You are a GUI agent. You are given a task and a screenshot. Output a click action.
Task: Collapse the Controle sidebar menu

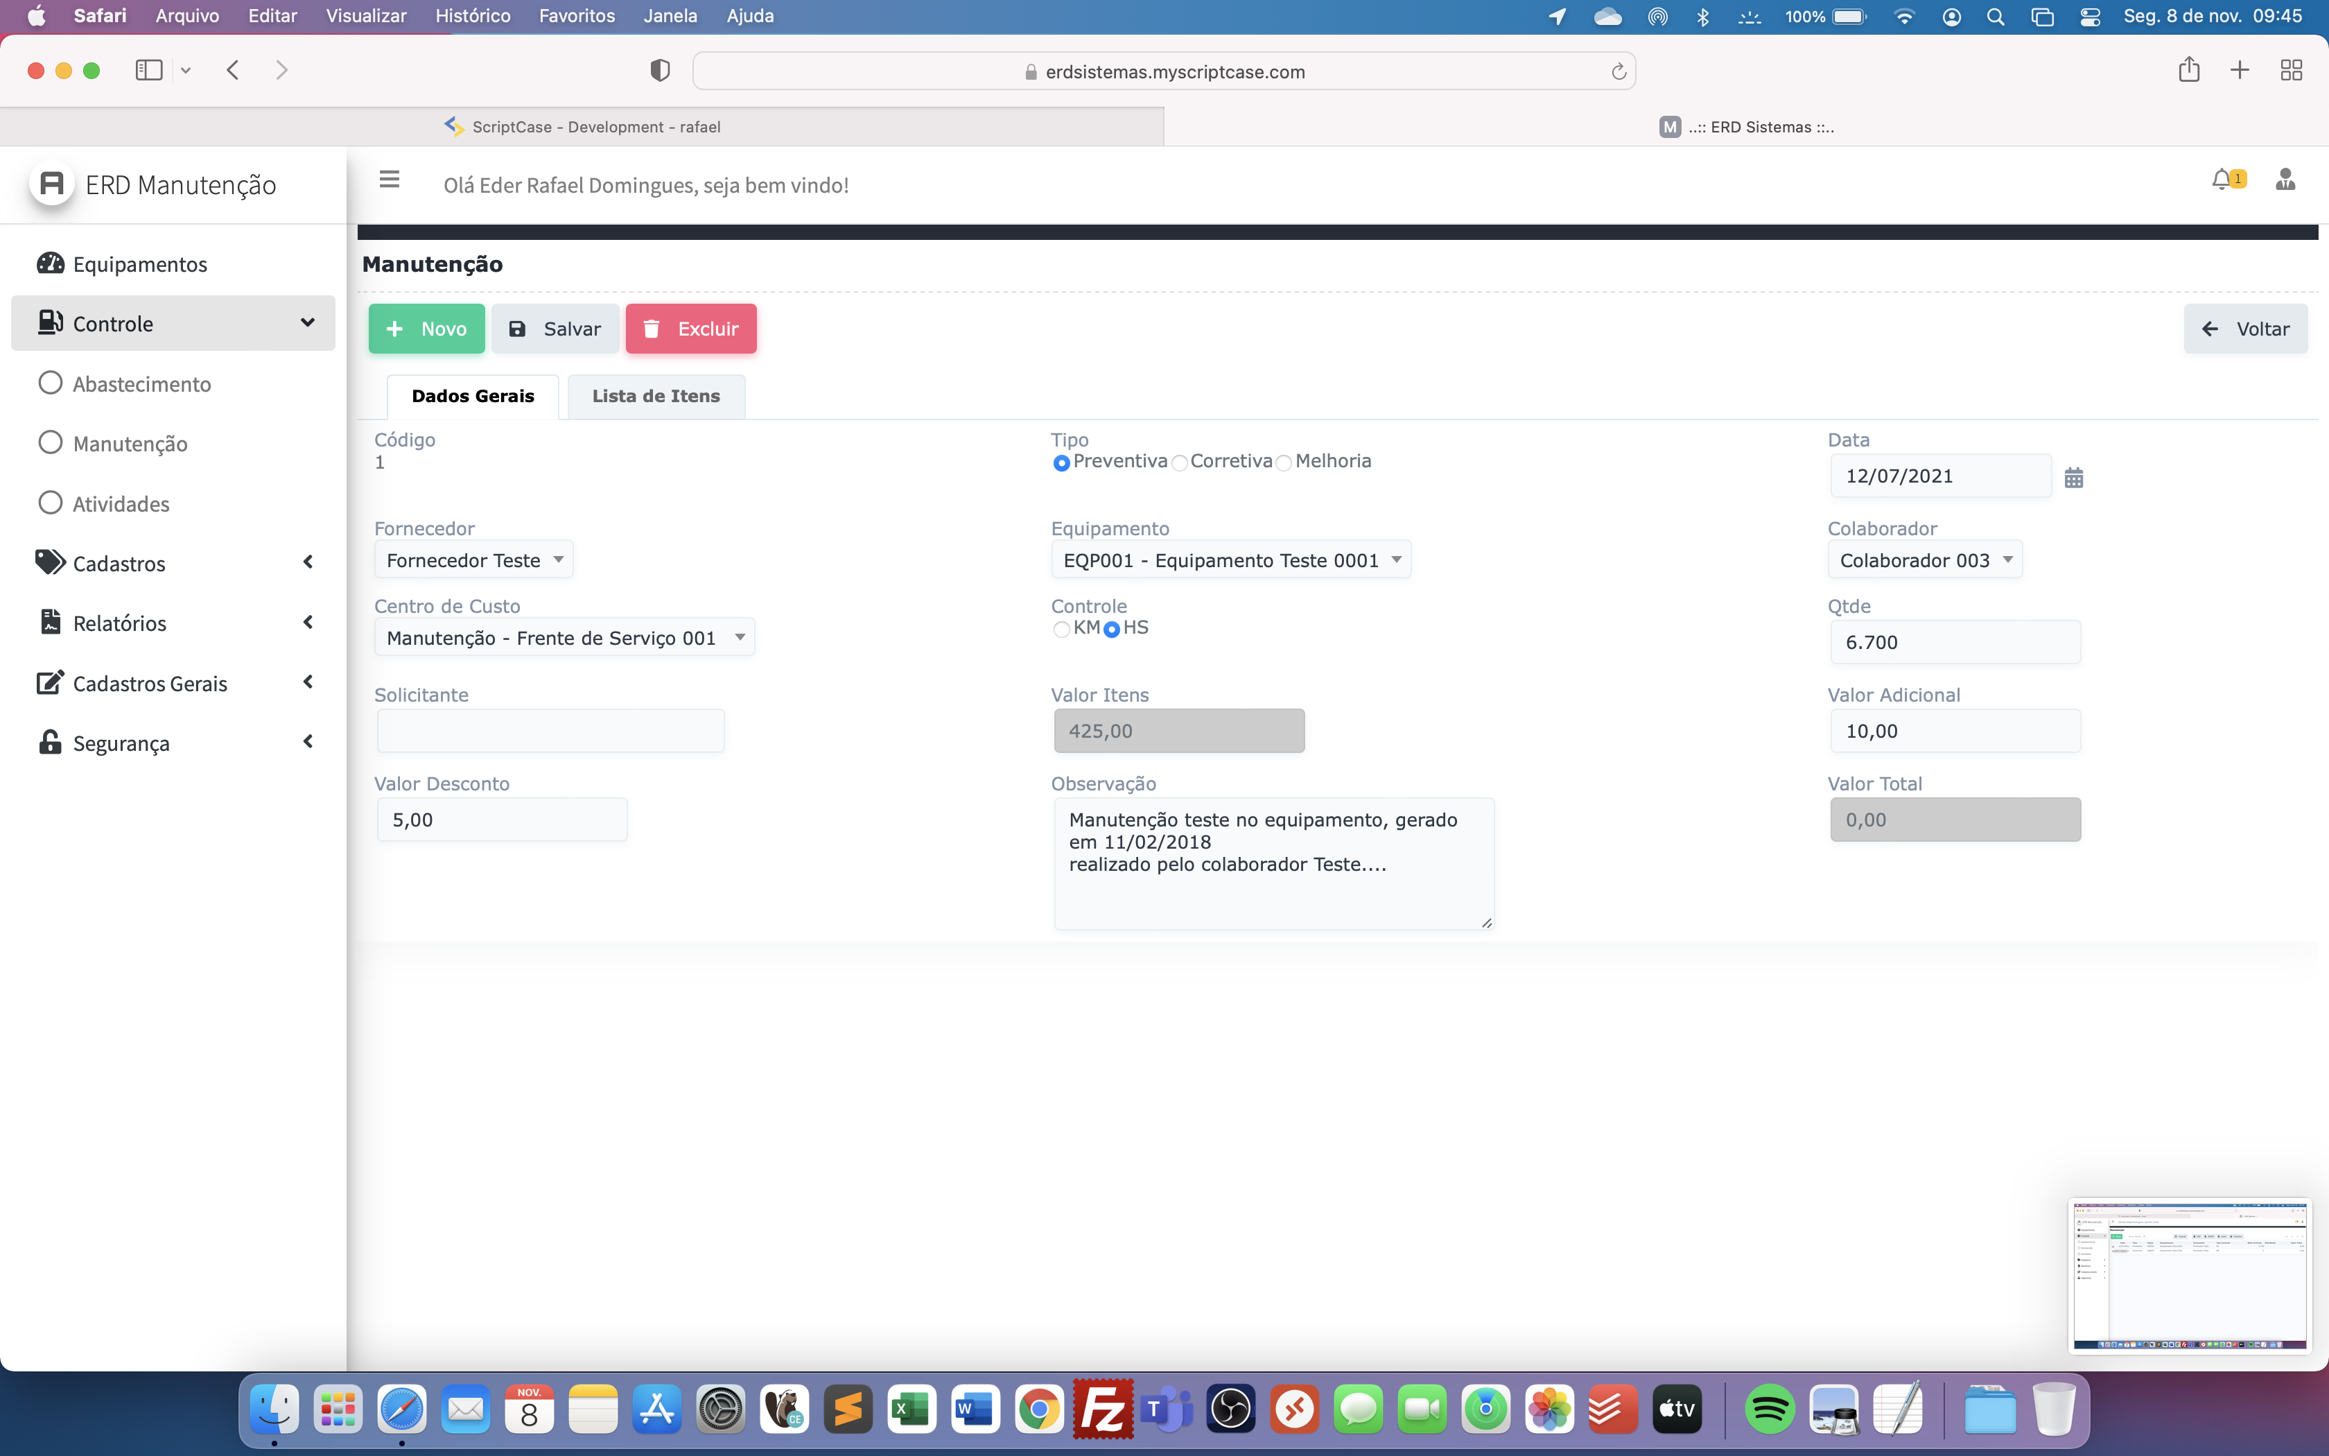coord(173,322)
